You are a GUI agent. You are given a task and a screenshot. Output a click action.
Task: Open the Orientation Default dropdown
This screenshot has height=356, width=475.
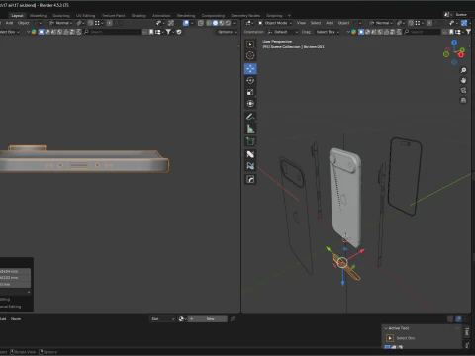tap(282, 32)
